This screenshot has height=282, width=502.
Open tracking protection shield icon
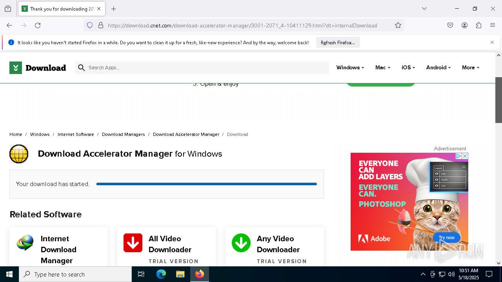tap(90, 25)
